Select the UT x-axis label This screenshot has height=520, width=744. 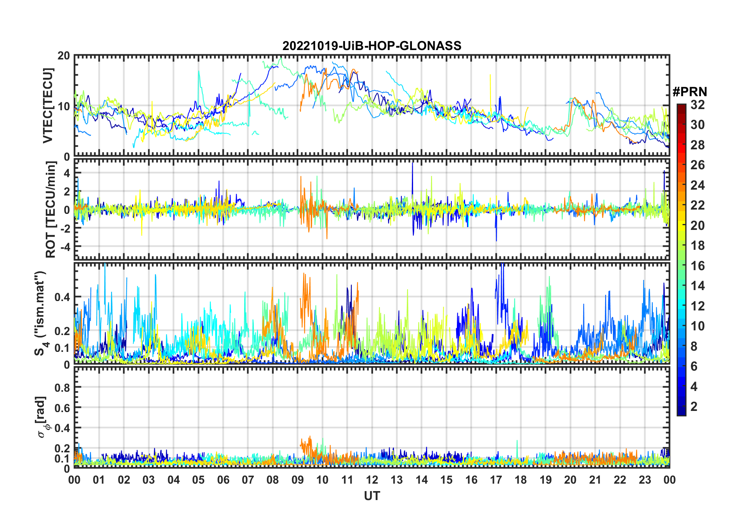(372, 496)
